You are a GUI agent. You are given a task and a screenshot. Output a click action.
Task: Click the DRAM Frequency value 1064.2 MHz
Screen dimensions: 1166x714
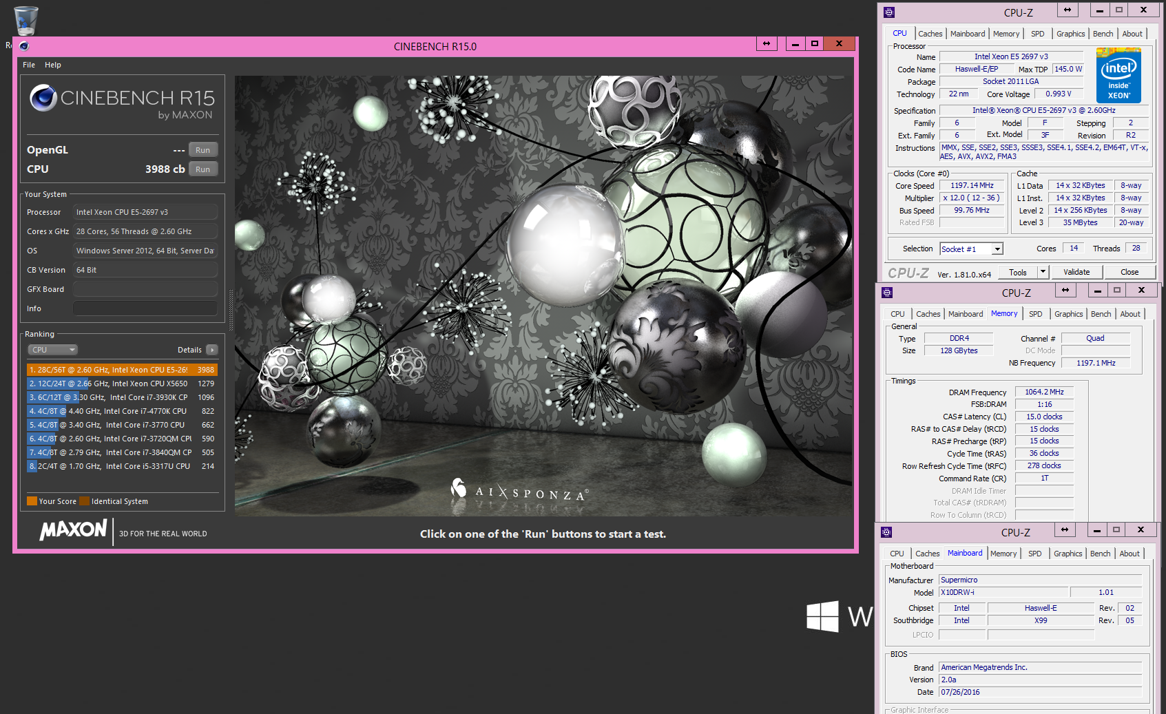tap(1044, 392)
